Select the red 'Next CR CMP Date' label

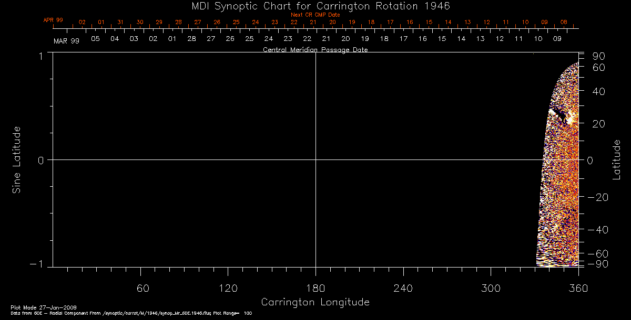tap(315, 15)
